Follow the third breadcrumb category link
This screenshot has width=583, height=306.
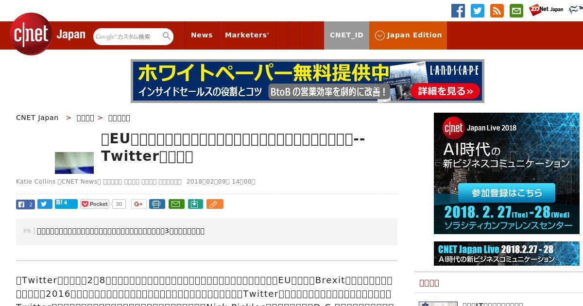(119, 118)
